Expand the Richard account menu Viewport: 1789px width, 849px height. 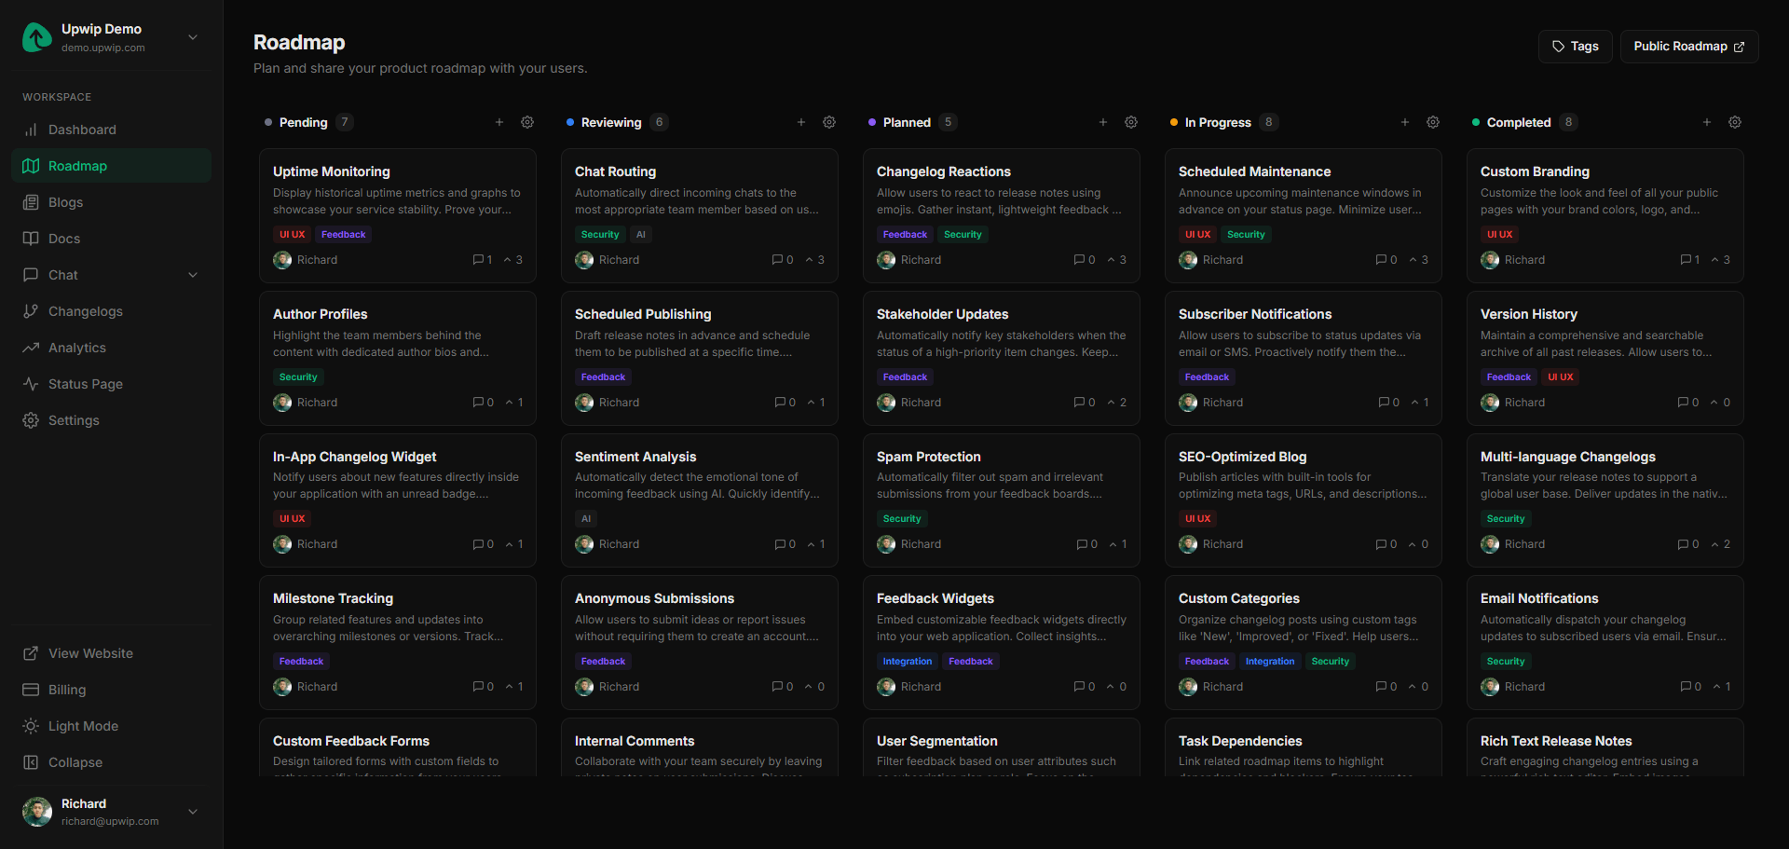112,812
